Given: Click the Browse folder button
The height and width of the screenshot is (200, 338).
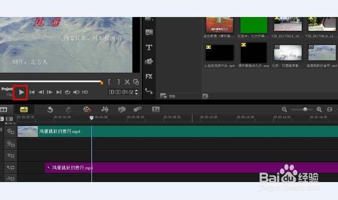Looking at the screenshot, I should tap(168, 96).
